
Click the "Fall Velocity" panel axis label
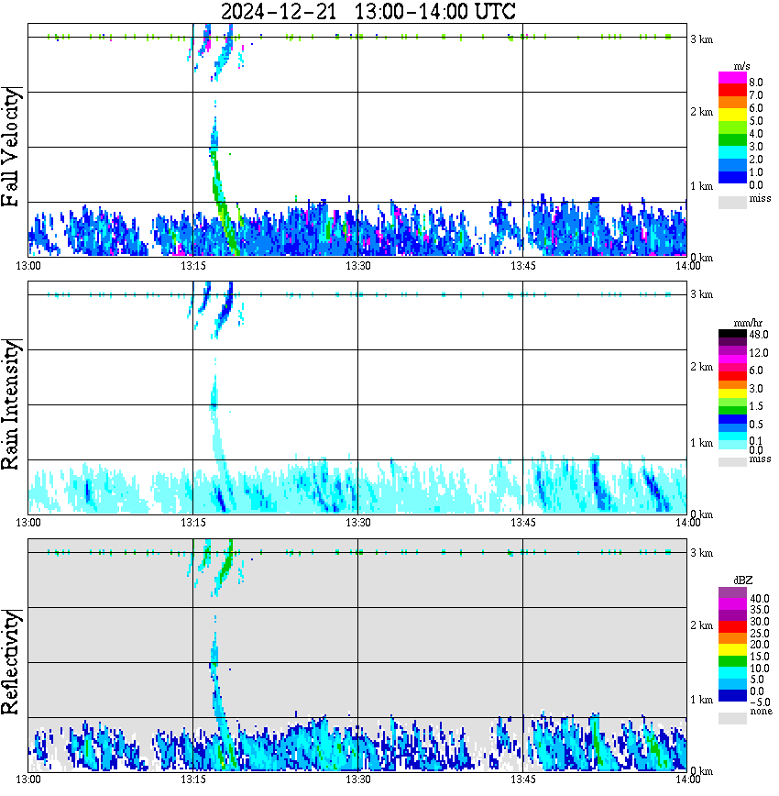pos(11,147)
